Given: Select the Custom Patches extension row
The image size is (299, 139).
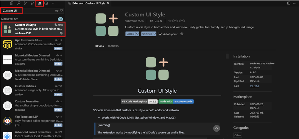Looking at the screenshot, I should pyautogui.click(x=32, y=90).
